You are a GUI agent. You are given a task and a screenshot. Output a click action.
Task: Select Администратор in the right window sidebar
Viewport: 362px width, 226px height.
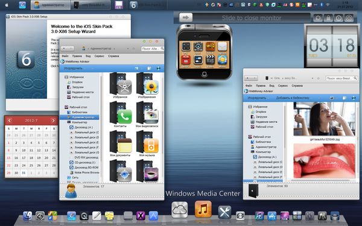[265, 147]
